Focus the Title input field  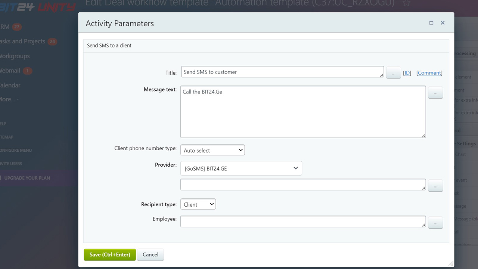tap(282, 72)
